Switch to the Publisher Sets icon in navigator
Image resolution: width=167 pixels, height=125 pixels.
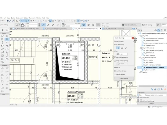(x=165, y=30)
